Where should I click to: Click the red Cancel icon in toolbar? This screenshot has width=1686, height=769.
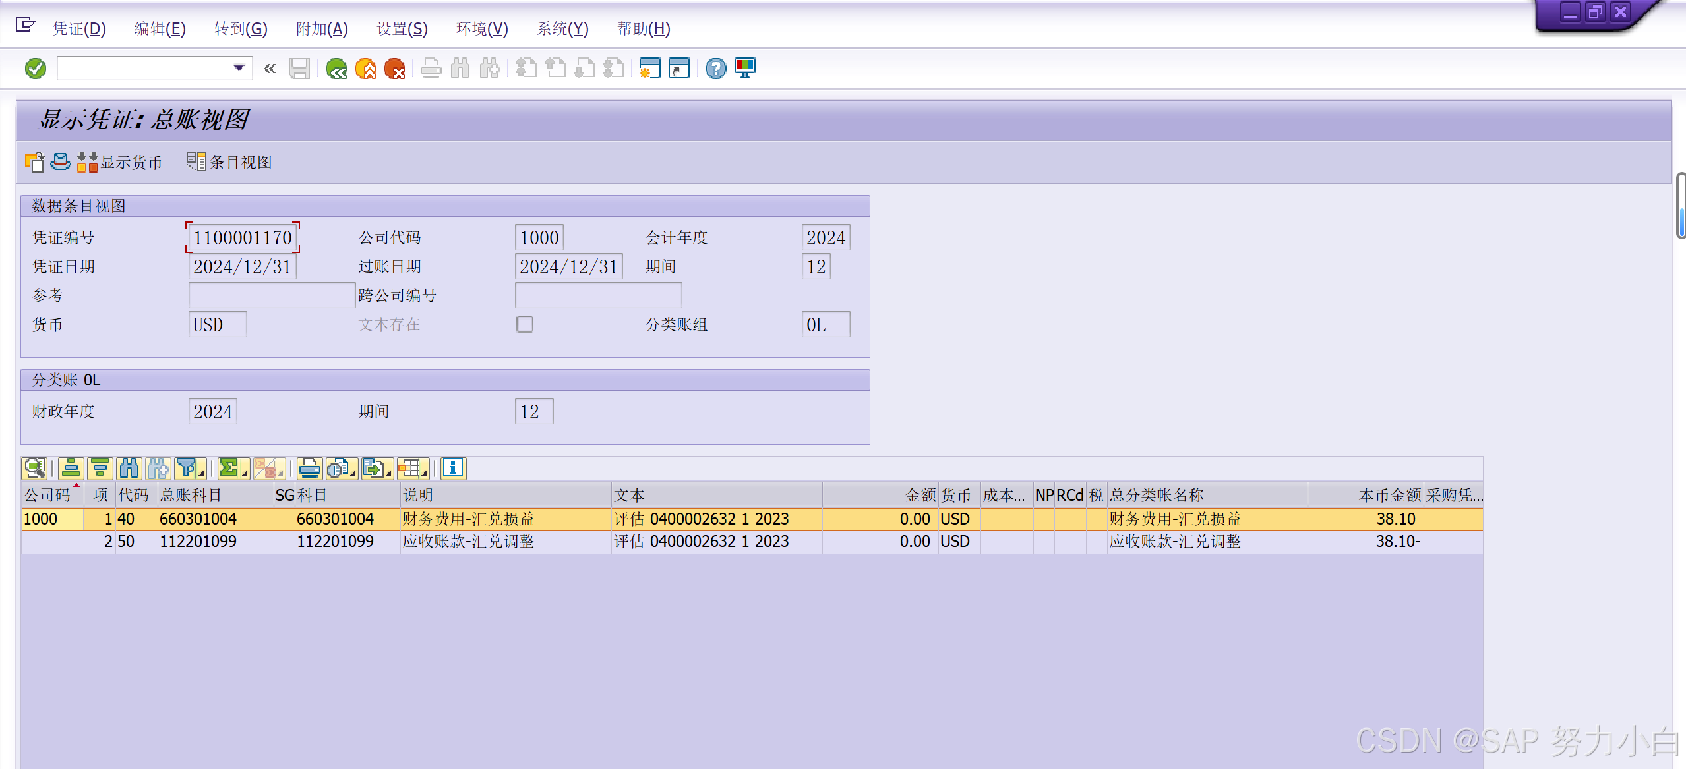(394, 69)
